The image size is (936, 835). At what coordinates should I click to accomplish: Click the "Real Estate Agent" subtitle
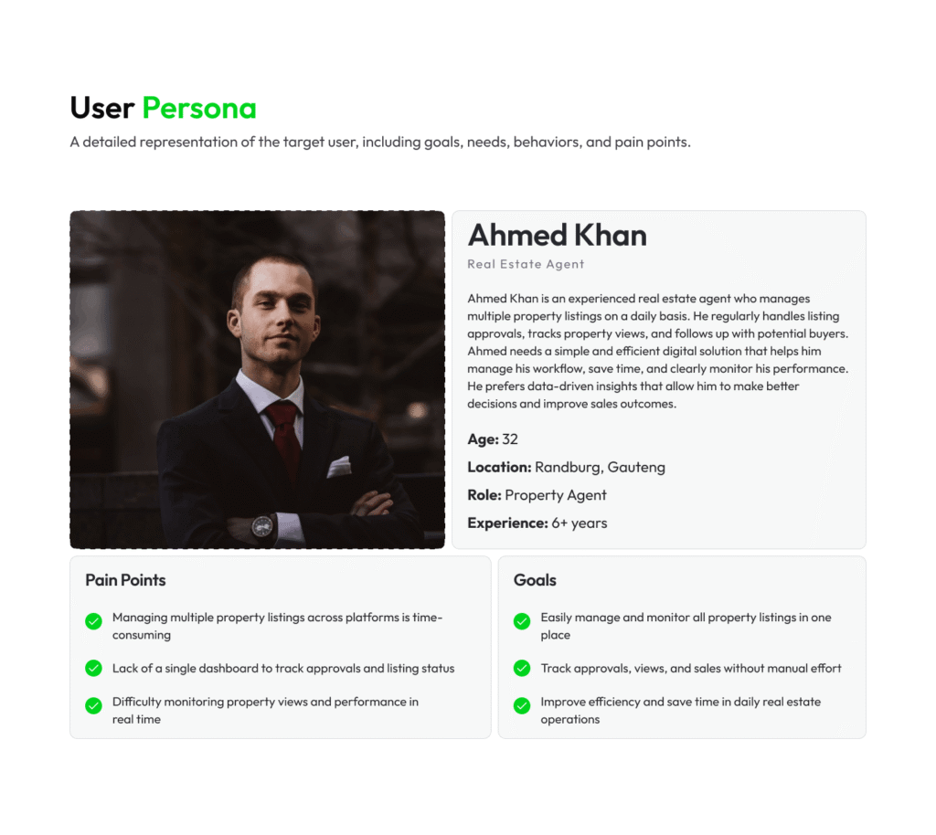click(526, 264)
